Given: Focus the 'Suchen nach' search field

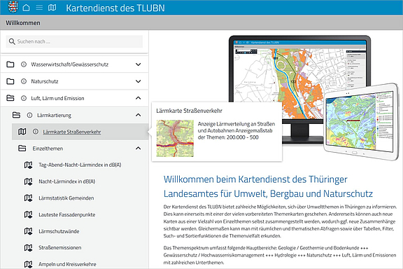Looking at the screenshot, I should pyautogui.click(x=74, y=41).
